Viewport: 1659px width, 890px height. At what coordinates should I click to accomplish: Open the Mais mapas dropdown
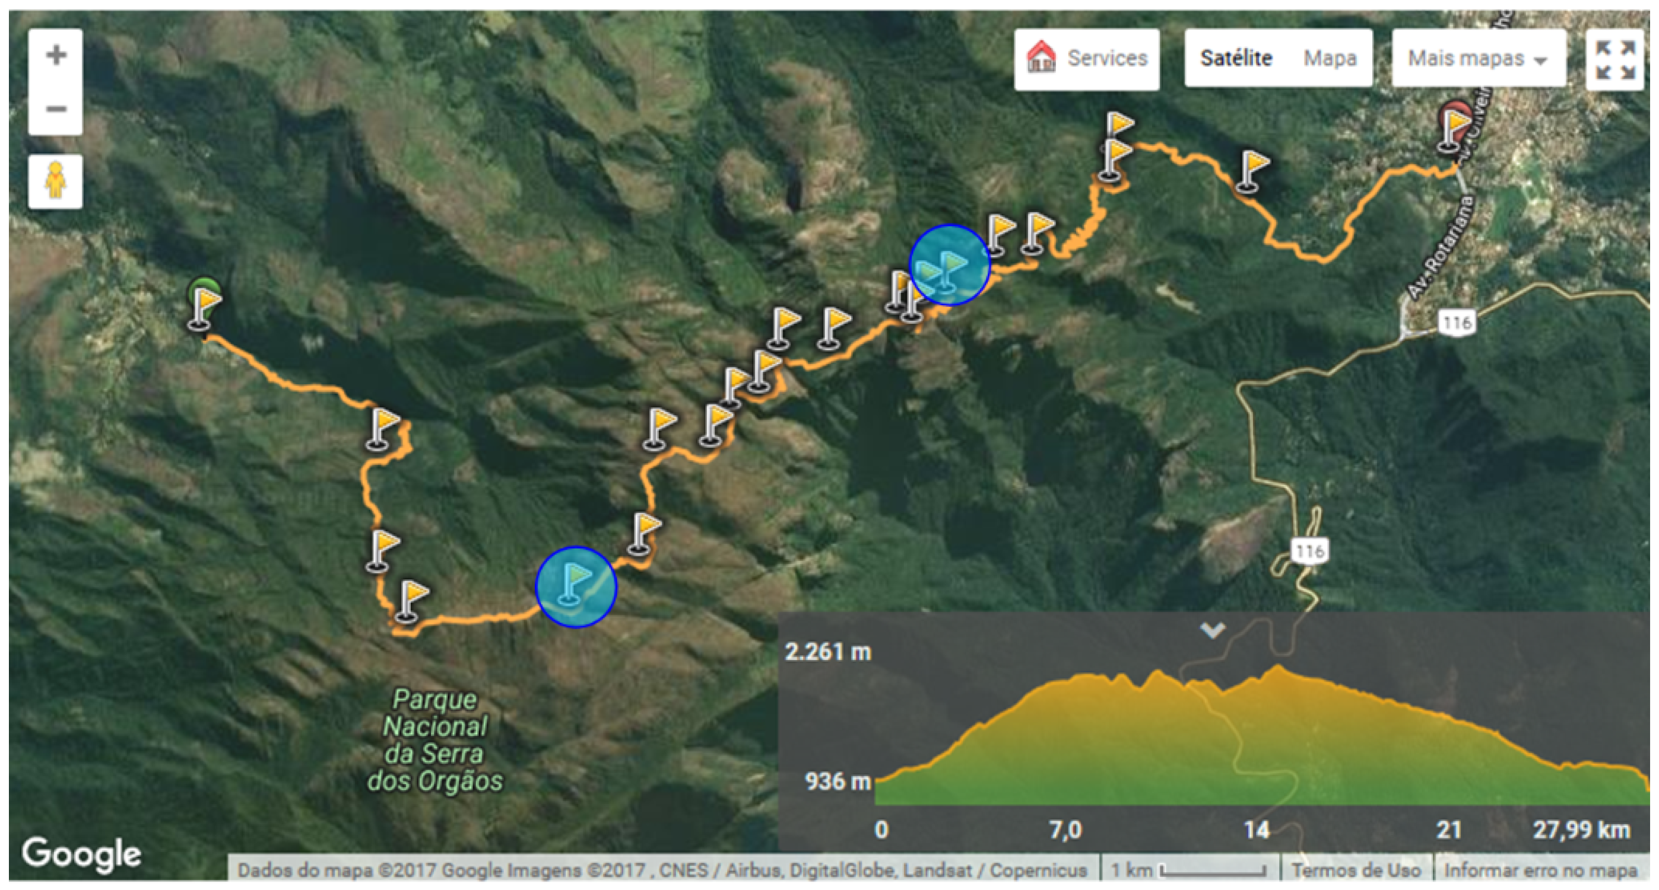pyautogui.click(x=1479, y=59)
